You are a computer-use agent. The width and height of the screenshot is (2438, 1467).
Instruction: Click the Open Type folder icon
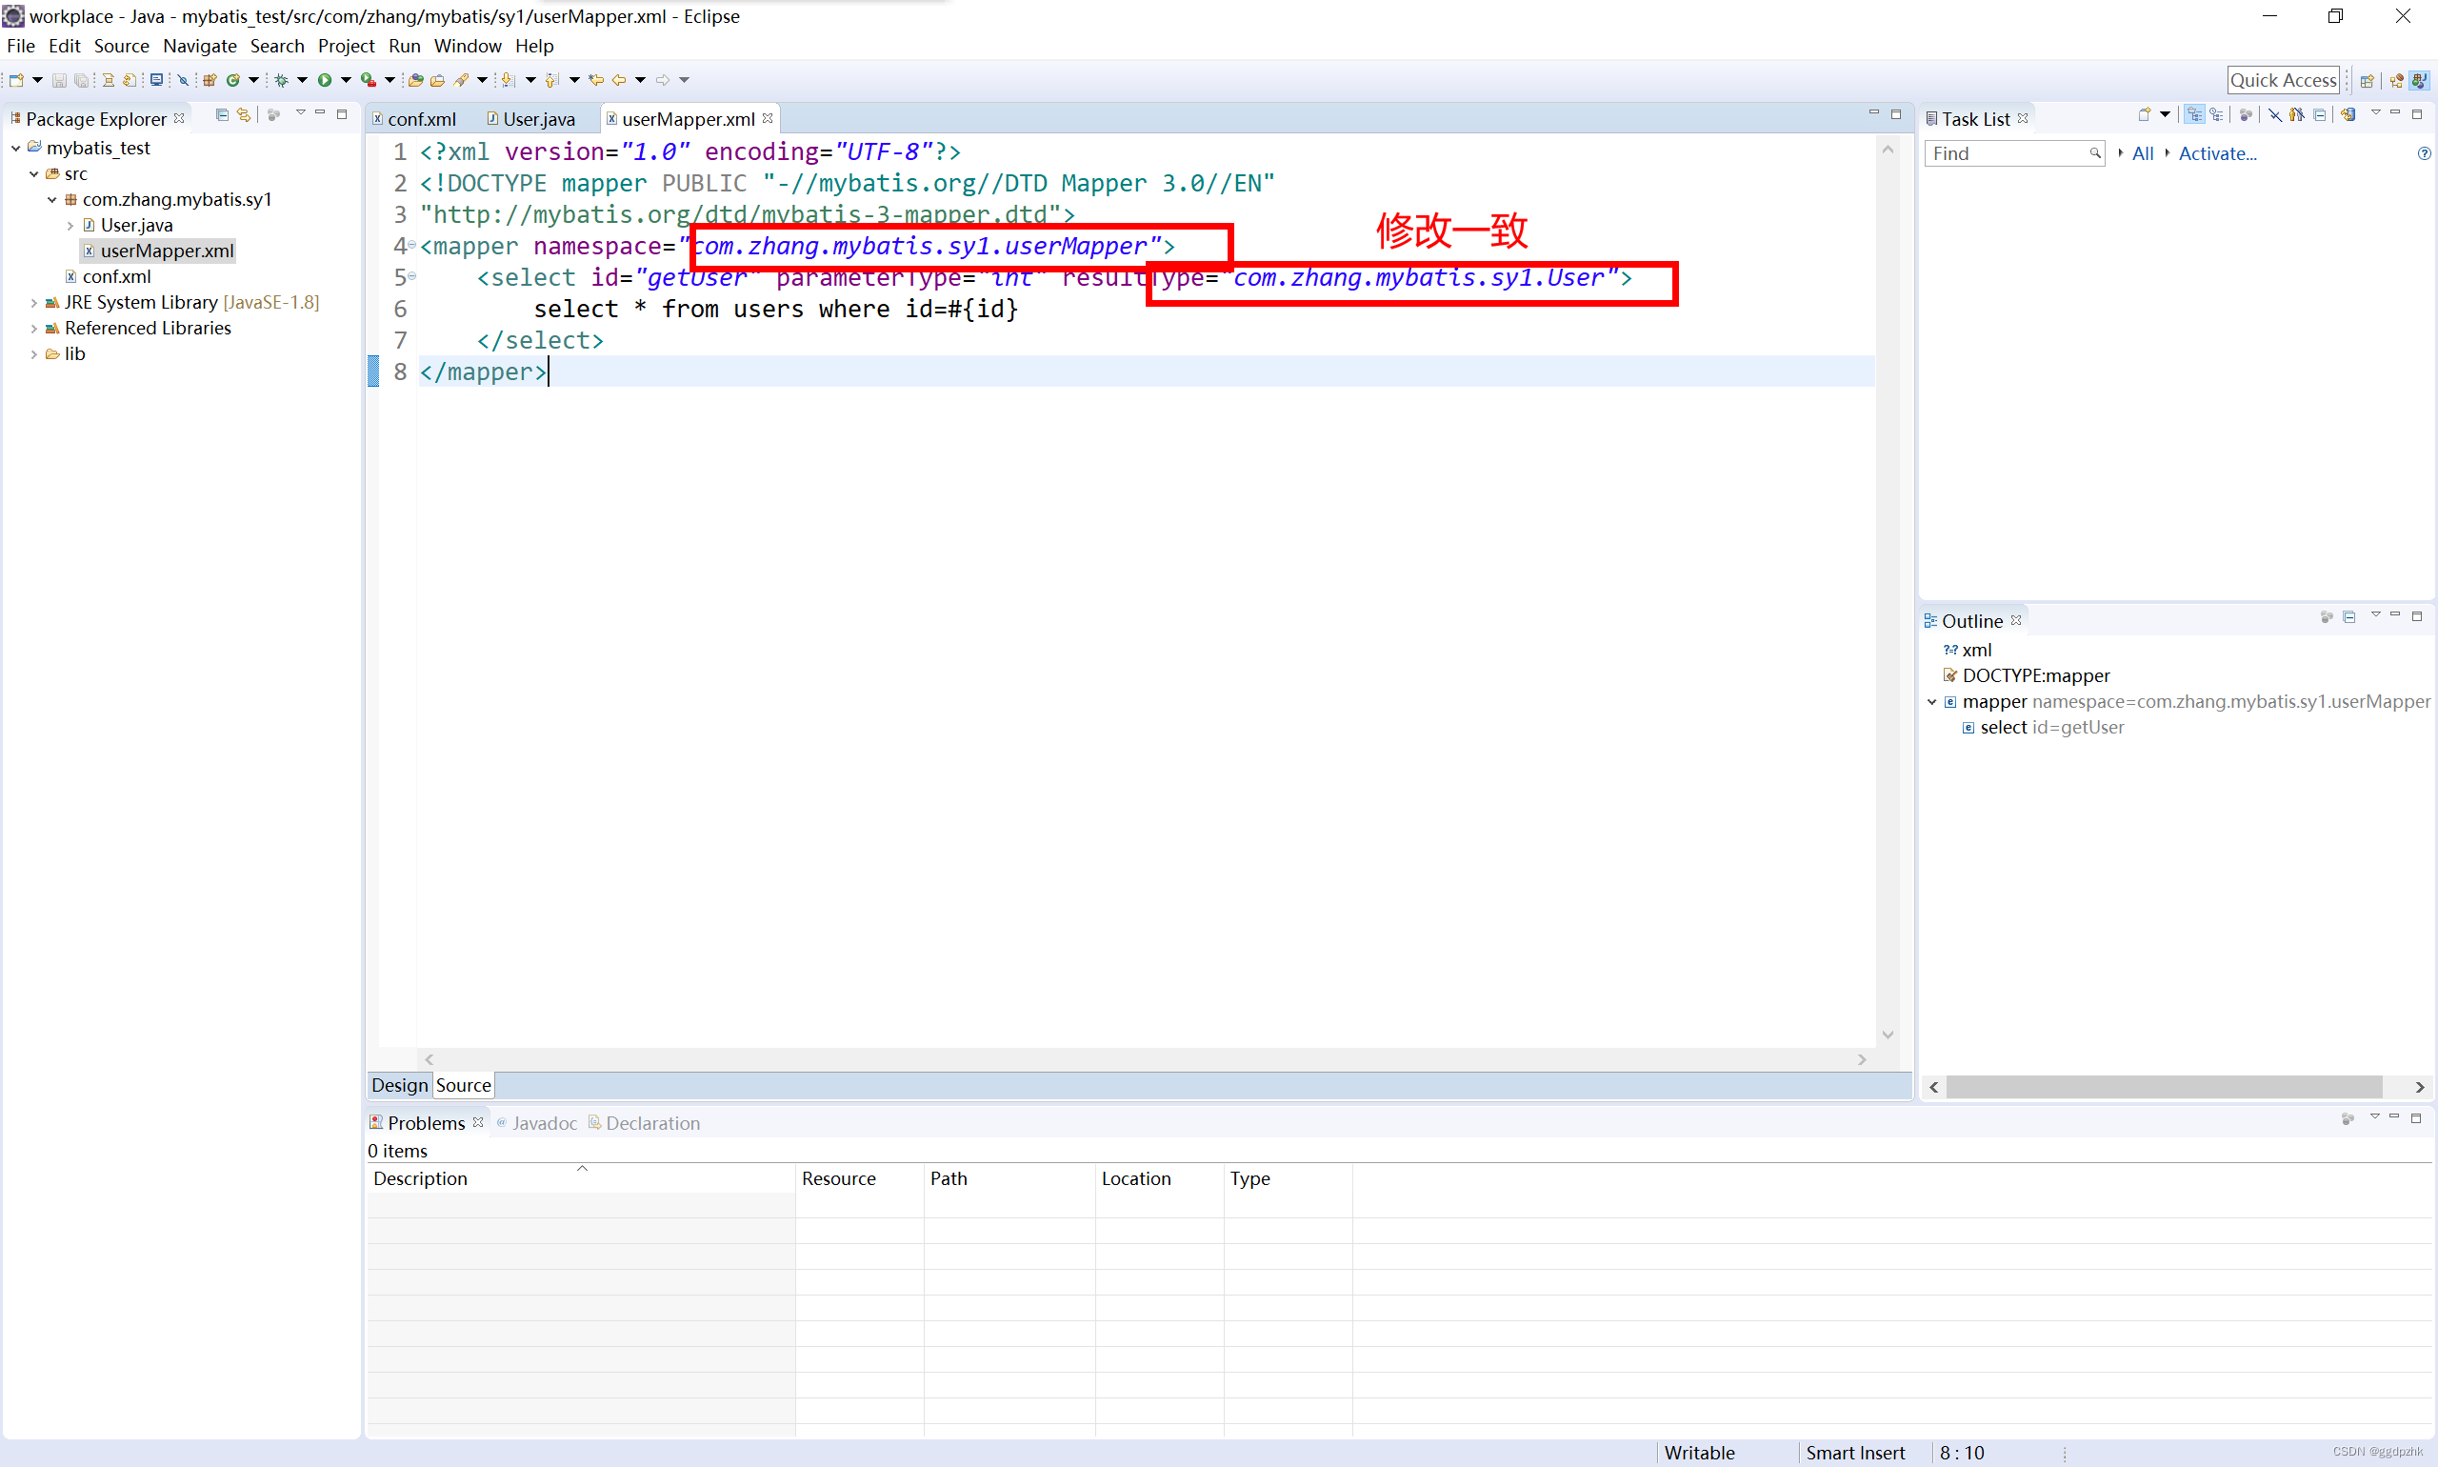(x=416, y=80)
